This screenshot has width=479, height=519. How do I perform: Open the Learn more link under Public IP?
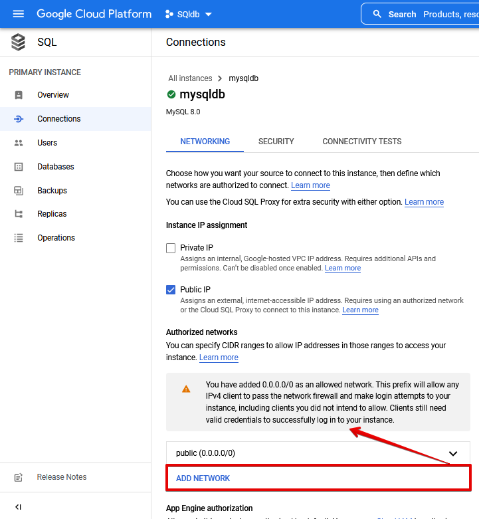tap(360, 310)
